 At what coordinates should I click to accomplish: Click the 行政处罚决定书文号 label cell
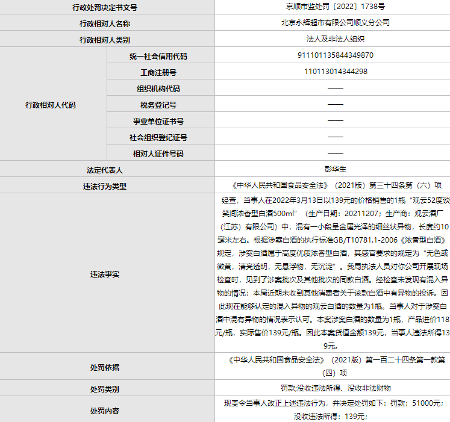[x=105, y=7]
